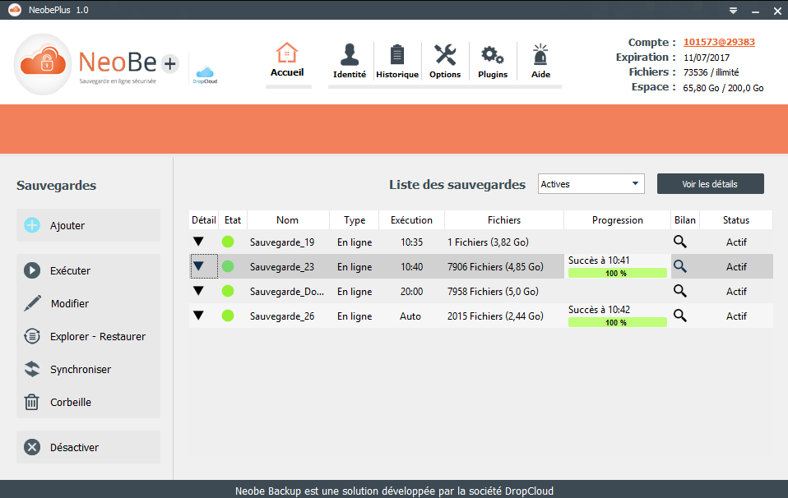Run the backup with Exécuter
788x498 pixels.
click(x=88, y=270)
